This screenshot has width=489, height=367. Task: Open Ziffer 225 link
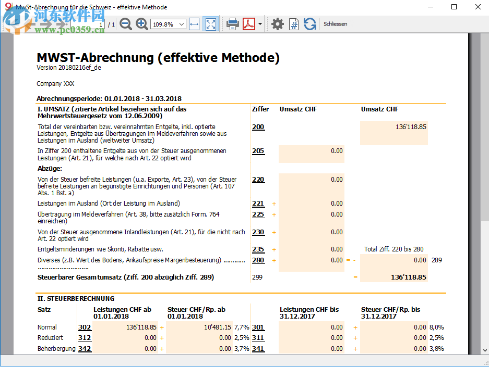point(258,214)
